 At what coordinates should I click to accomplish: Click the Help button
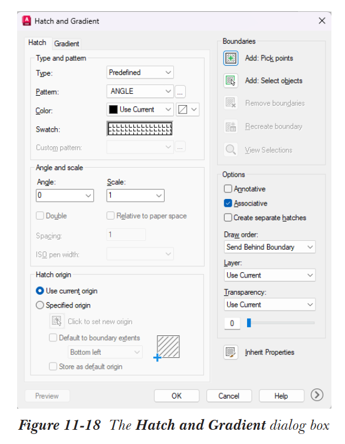pyautogui.click(x=281, y=396)
